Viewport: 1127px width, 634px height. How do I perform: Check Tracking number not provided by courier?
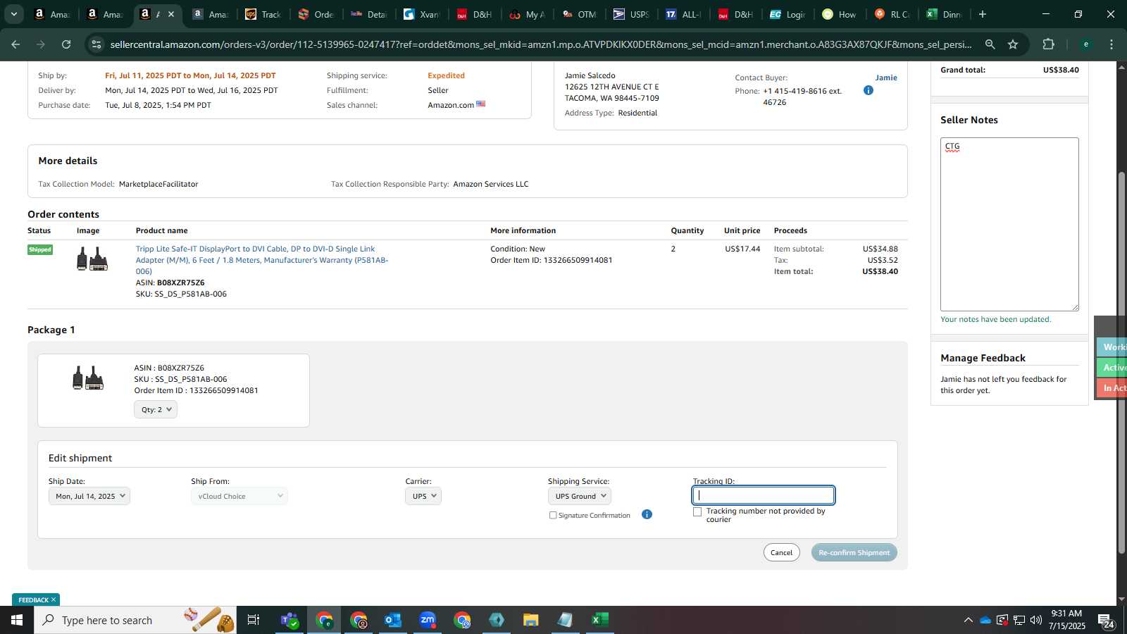(x=697, y=512)
